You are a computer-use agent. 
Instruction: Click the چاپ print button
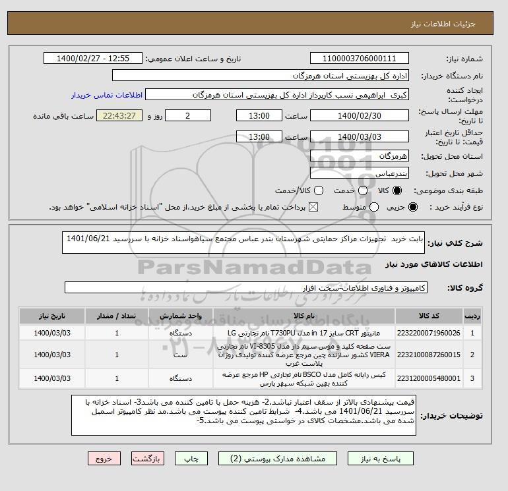[x=191, y=459]
